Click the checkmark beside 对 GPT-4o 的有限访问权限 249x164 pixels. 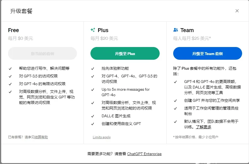(x=11, y=84)
